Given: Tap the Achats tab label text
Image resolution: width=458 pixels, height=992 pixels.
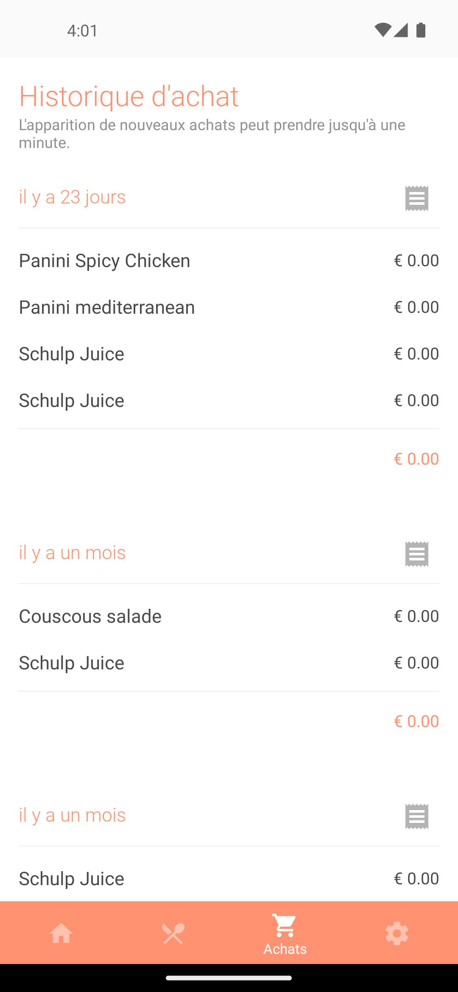Looking at the screenshot, I should [x=285, y=949].
